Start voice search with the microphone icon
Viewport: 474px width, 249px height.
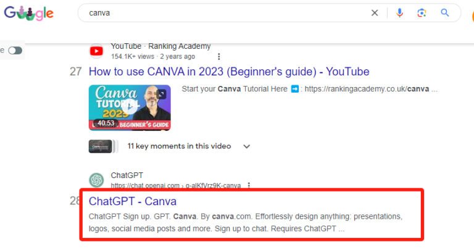point(399,13)
